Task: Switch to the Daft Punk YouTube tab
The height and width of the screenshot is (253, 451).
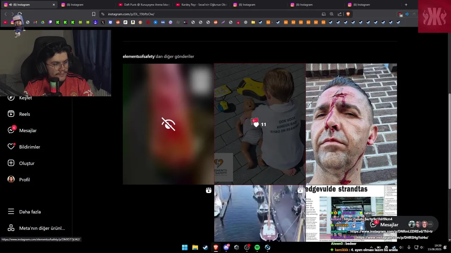Action: [144, 5]
